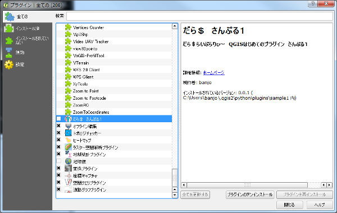The height and width of the screenshot is (213, 337).
Task: Click the 変換プラグイン icon
Action: 68,168
